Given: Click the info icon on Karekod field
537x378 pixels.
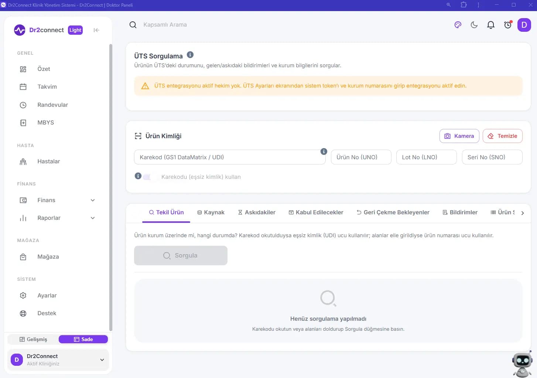Looking at the screenshot, I should pos(324,151).
